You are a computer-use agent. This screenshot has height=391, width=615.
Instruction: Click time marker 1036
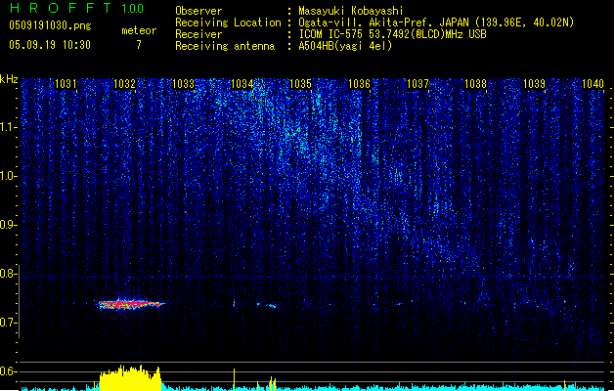pos(359,83)
